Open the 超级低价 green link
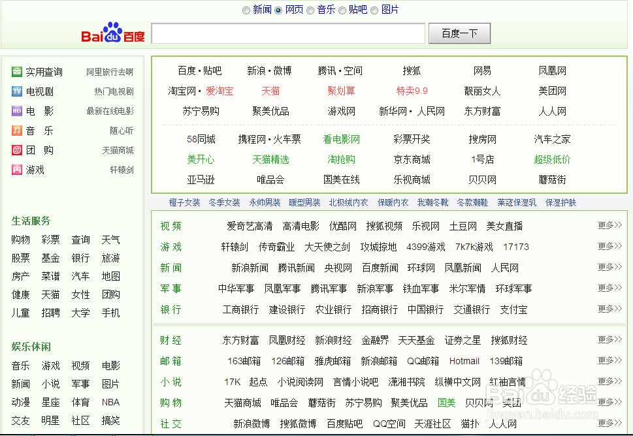The height and width of the screenshot is (436, 633). click(x=552, y=160)
